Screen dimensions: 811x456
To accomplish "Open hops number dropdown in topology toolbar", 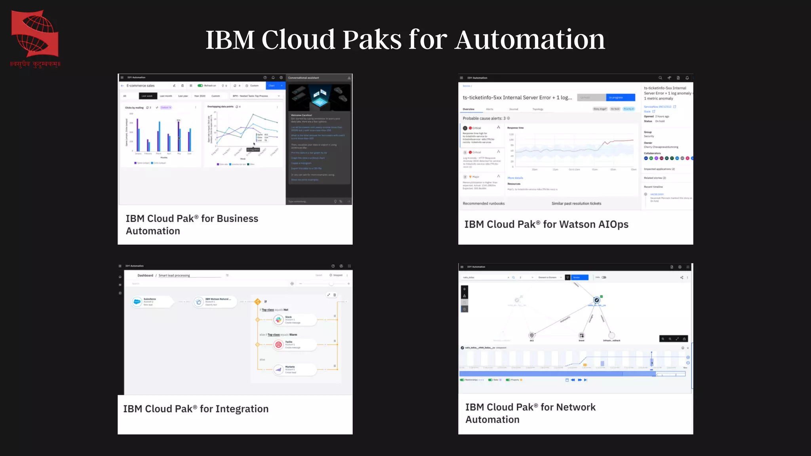I will tap(527, 277).
